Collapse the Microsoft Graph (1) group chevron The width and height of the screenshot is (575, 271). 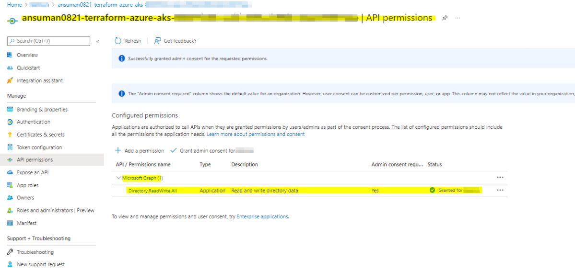pyautogui.click(x=118, y=178)
